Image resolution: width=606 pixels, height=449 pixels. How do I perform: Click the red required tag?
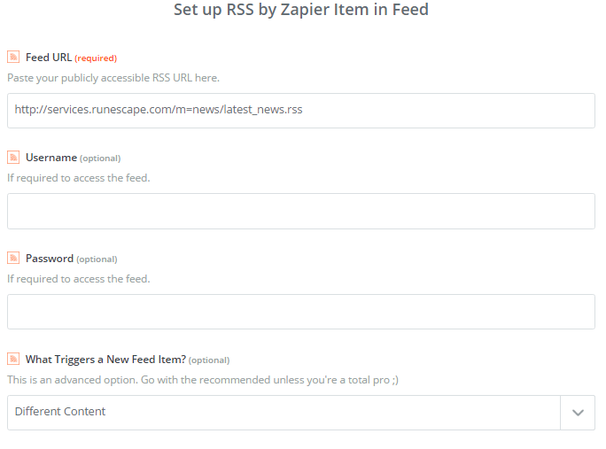coord(96,58)
